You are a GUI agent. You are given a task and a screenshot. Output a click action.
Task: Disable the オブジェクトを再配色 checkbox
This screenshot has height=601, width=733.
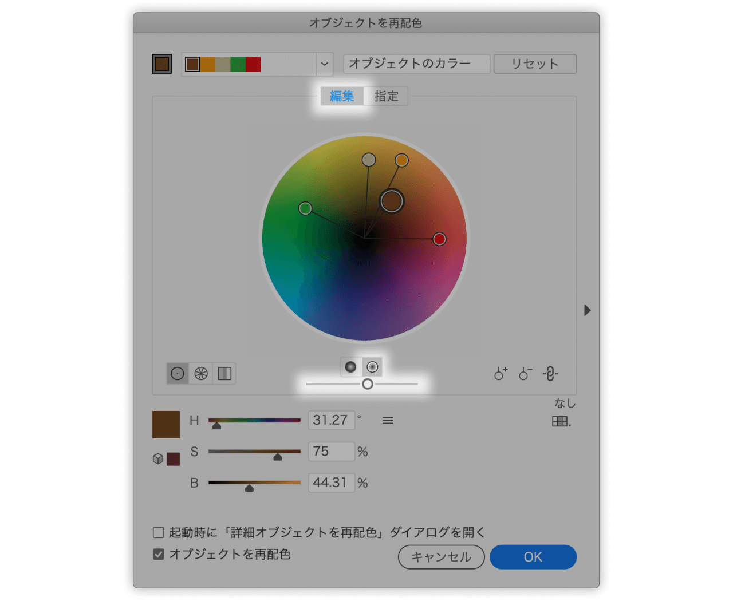159,554
